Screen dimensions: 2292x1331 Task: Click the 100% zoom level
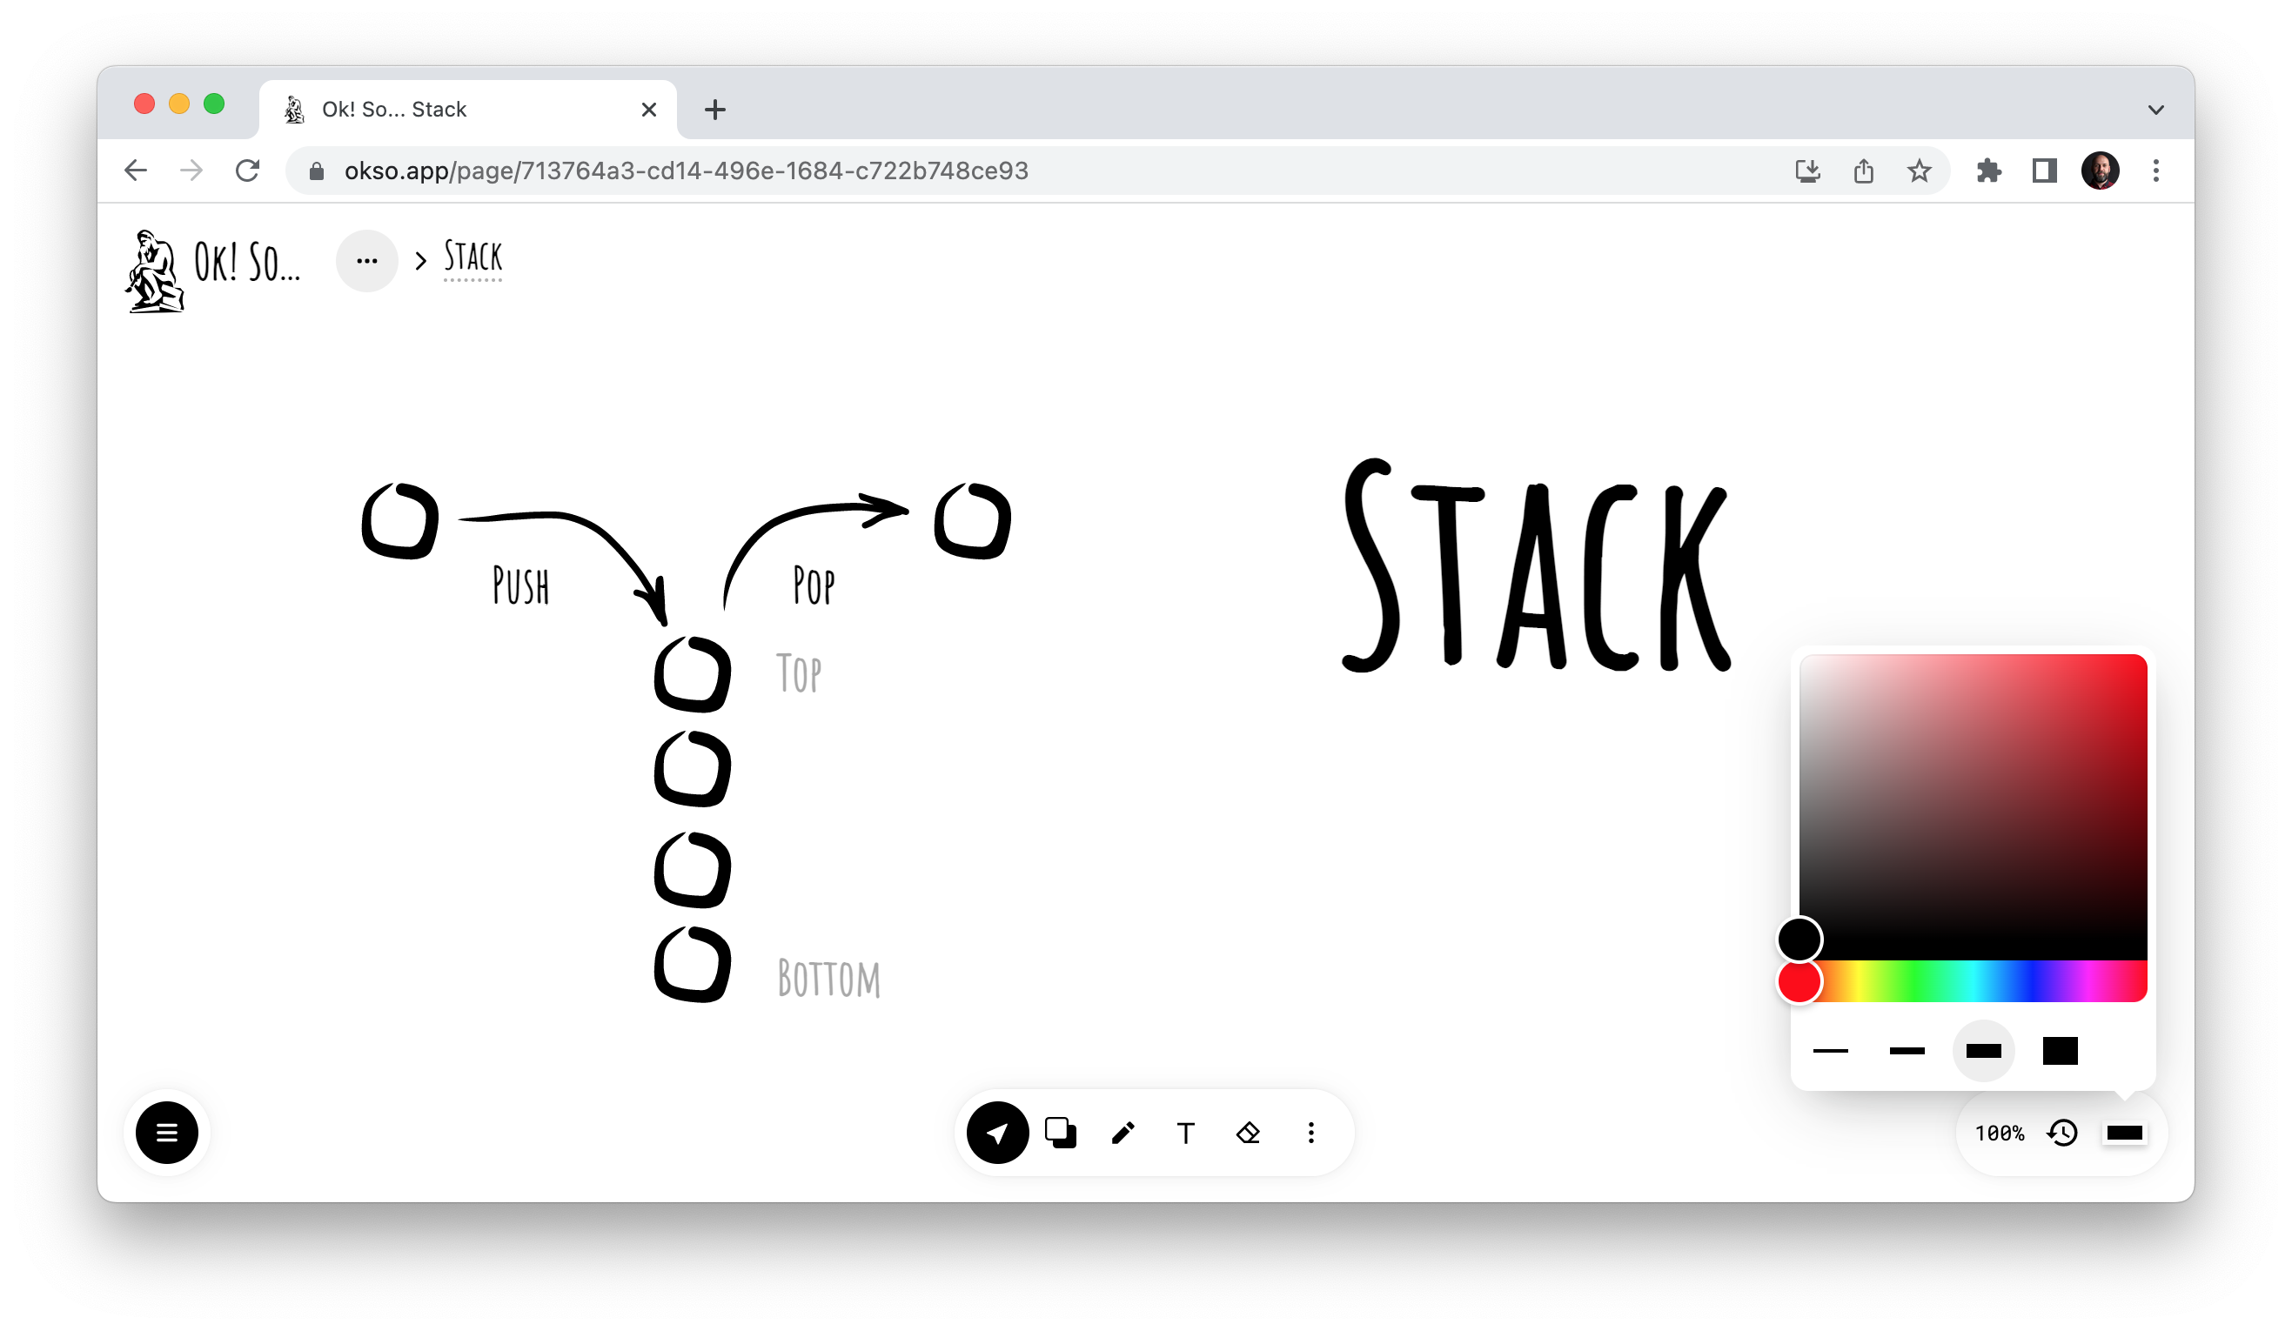point(1999,1133)
